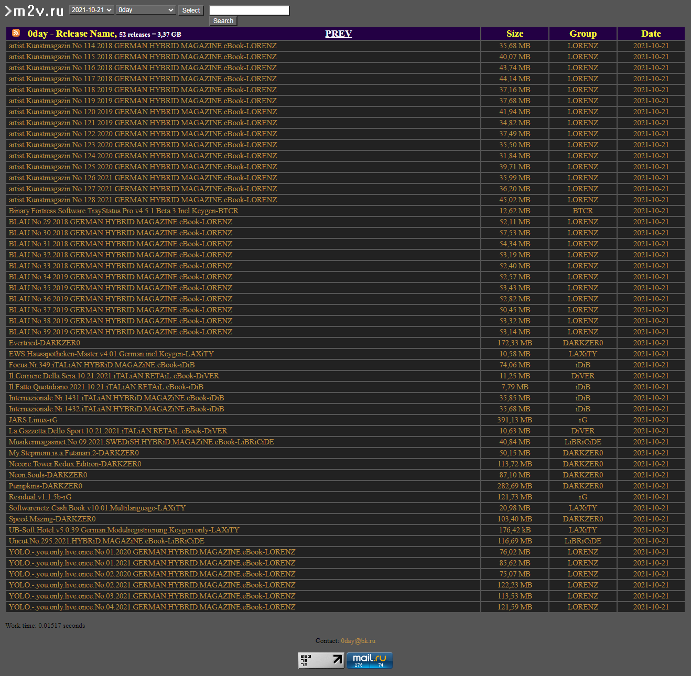Viewport: 691px width, 676px height.
Task: Go to the PREV page link
Action: (338, 34)
